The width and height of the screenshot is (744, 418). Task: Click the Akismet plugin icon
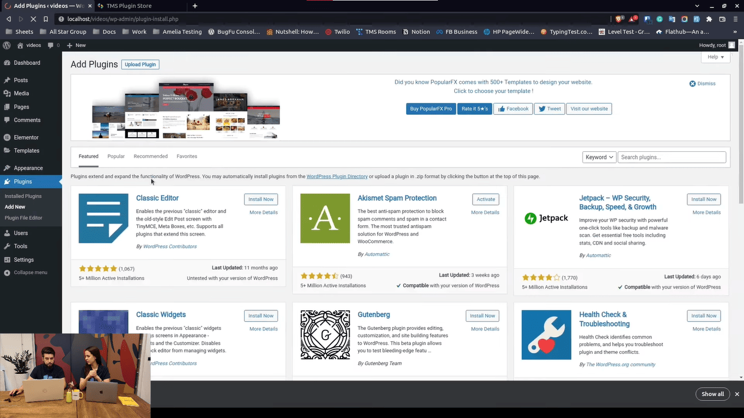click(325, 218)
